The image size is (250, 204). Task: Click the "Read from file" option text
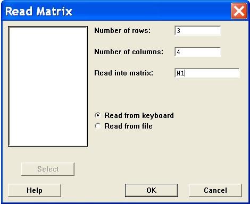point(128,126)
